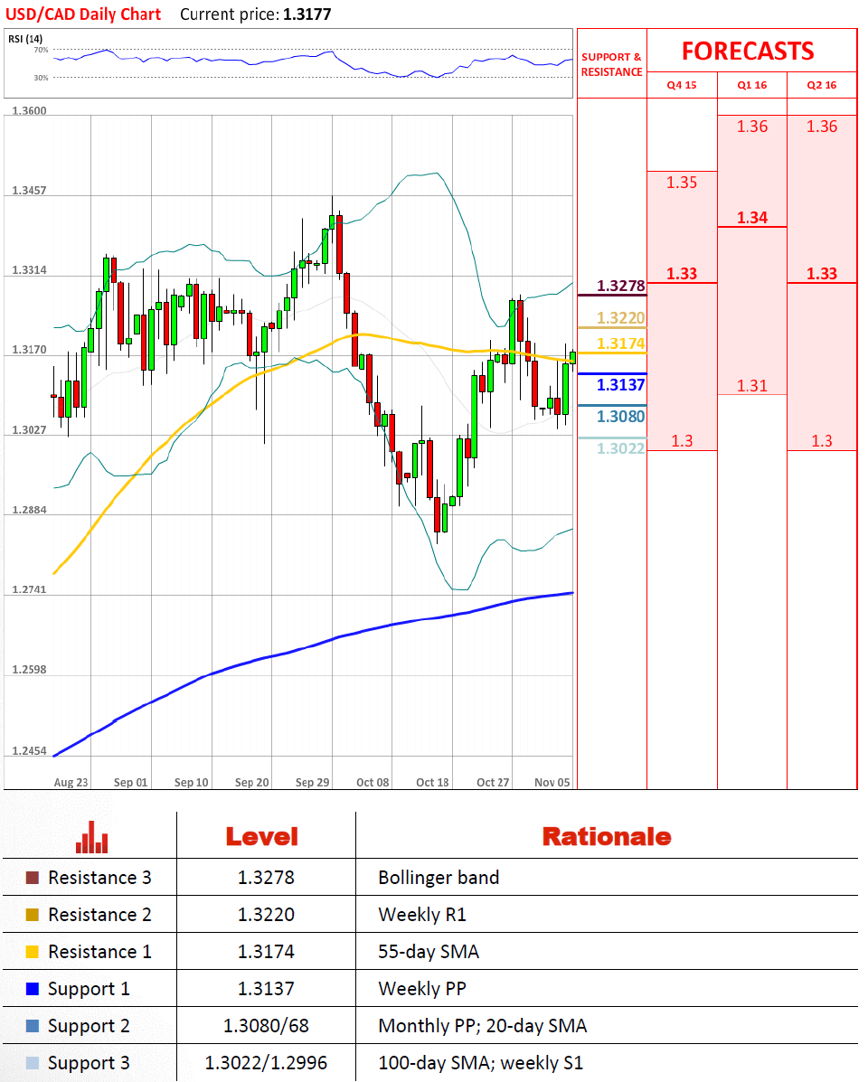Select the Q2 16 forecast column header
This screenshot has width=868, height=1082.
[x=822, y=85]
